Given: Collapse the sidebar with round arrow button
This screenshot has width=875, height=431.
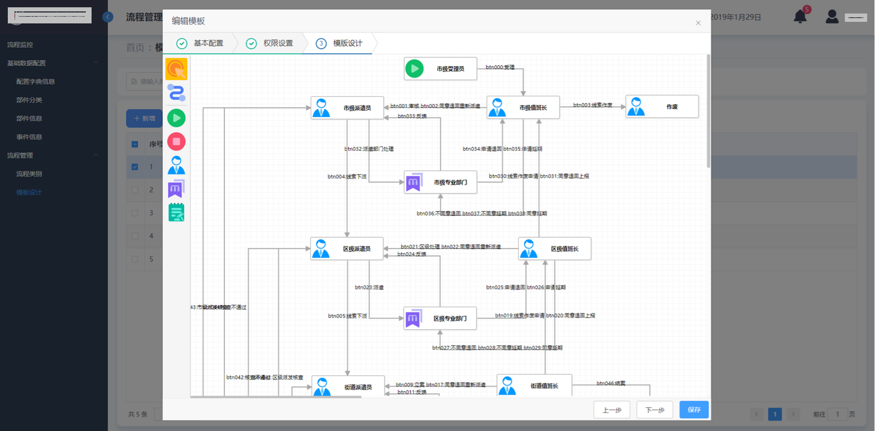Looking at the screenshot, I should (x=108, y=17).
